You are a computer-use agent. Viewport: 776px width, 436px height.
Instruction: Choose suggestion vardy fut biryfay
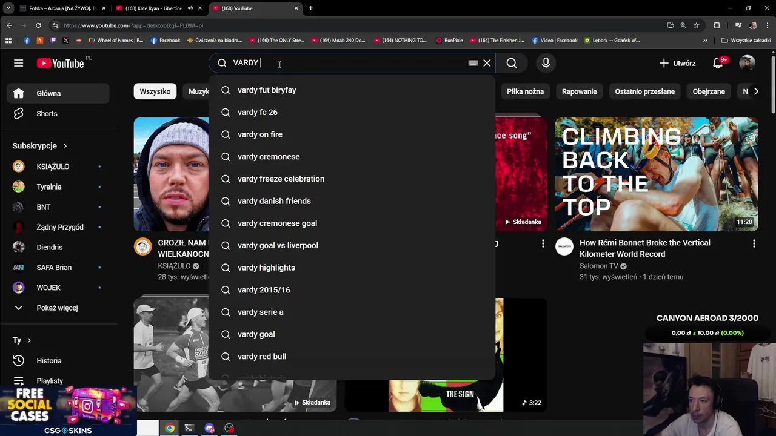pos(352,90)
